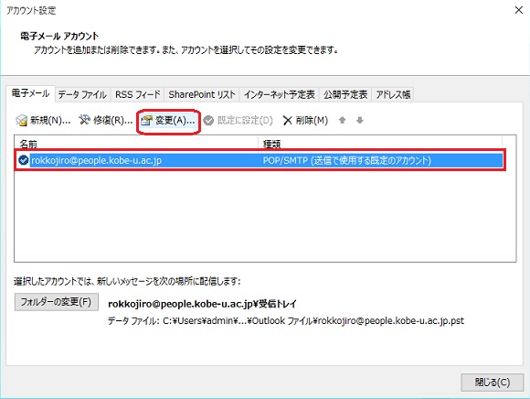The width and height of the screenshot is (530, 399).
Task: Move account down with down arrow
Action: pyautogui.click(x=360, y=120)
